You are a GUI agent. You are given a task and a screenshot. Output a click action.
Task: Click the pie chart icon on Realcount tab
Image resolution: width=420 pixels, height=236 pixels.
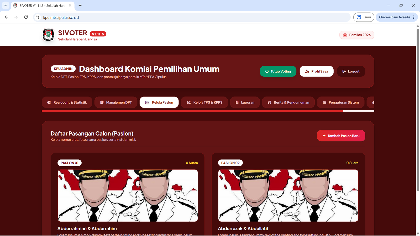click(49, 102)
